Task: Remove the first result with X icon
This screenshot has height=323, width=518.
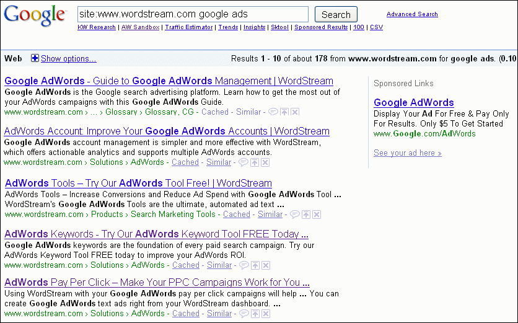Action: 295,112
